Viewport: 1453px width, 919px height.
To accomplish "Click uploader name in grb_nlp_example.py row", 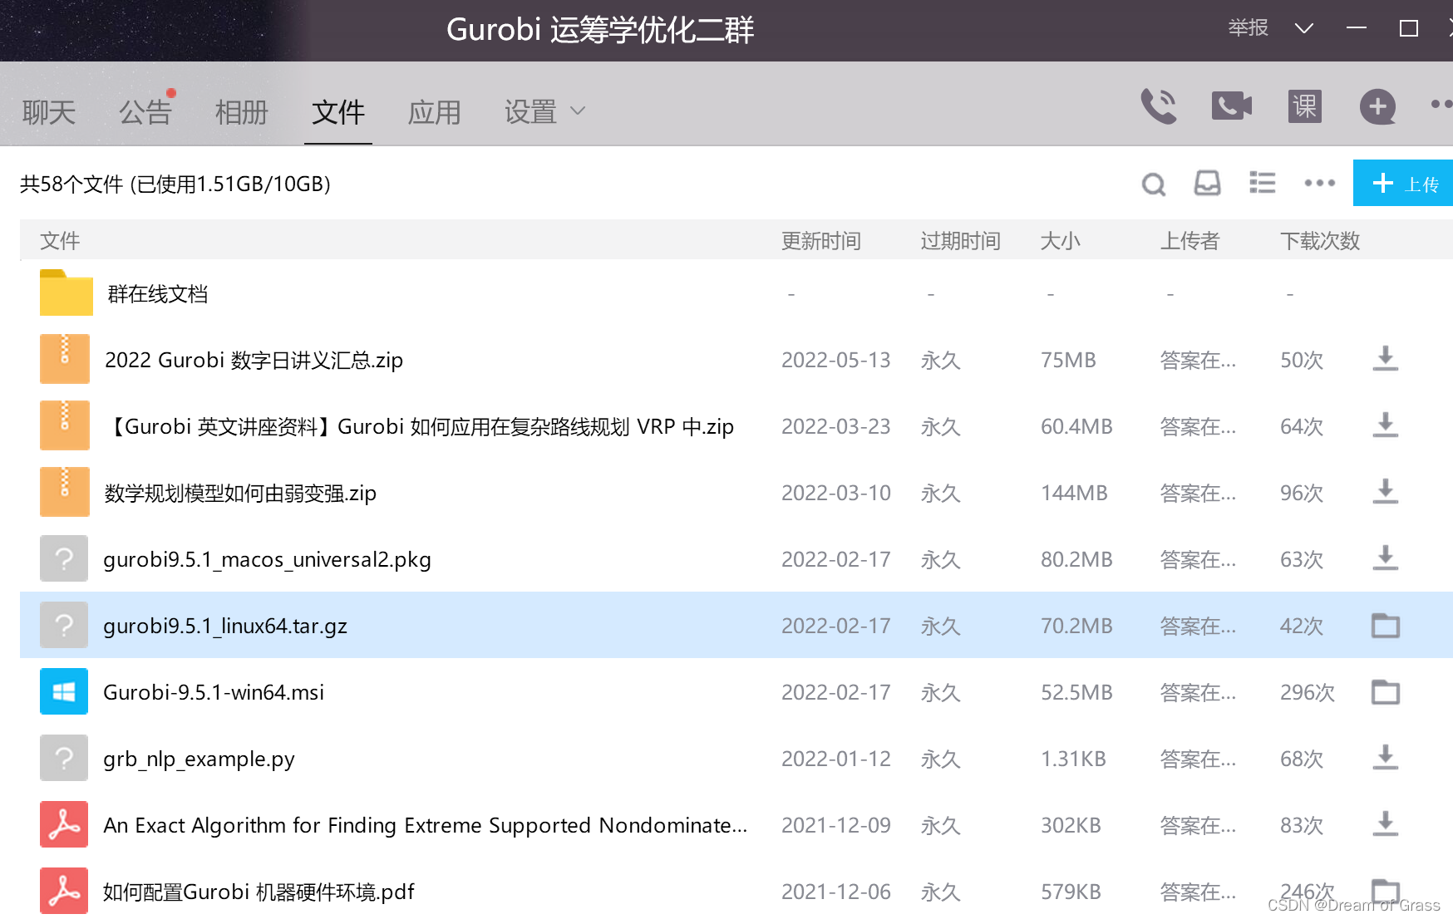I will tap(1198, 759).
